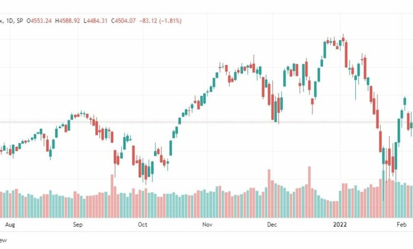Select the Oct time axis label

pos(142,225)
